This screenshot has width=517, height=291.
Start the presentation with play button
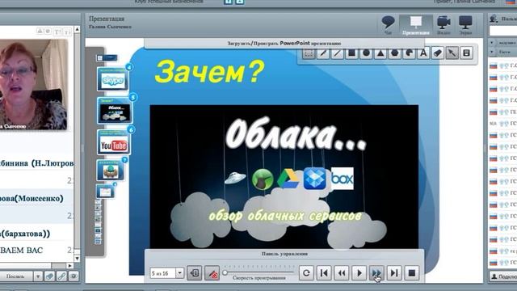359,273
